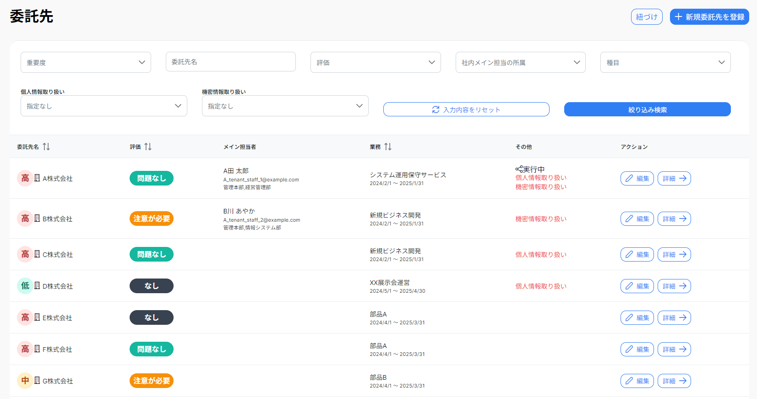Image resolution: width=757 pixels, height=399 pixels.
Task: Click the name B川 あやか
Action: (239, 211)
